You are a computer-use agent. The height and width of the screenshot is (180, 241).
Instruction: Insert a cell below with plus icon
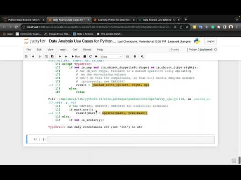tap(33, 56)
